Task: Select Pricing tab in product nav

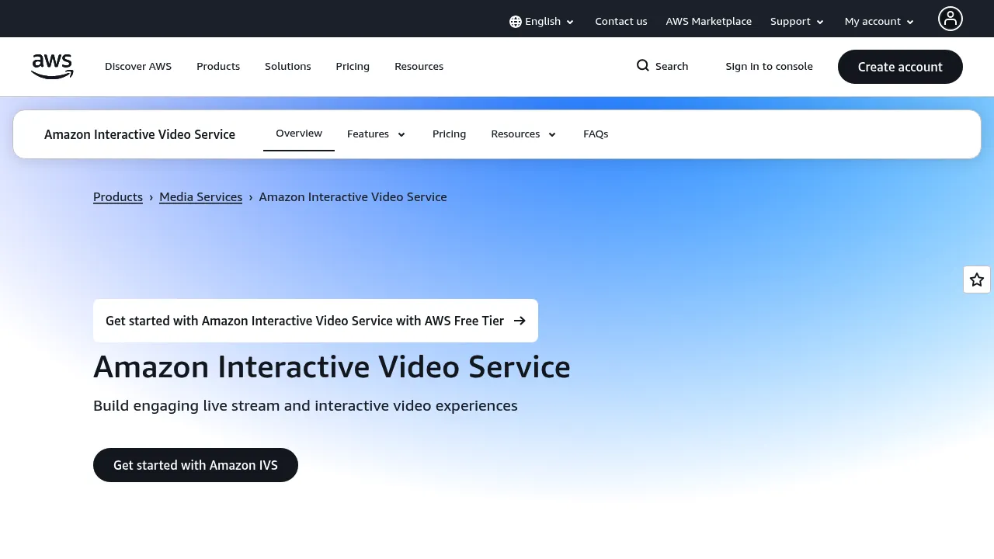Action: coord(450,134)
